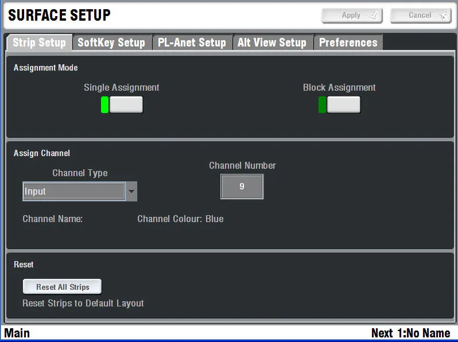Click the Main status text
Screen dimensions: 458x342
pyautogui.click(x=17, y=333)
